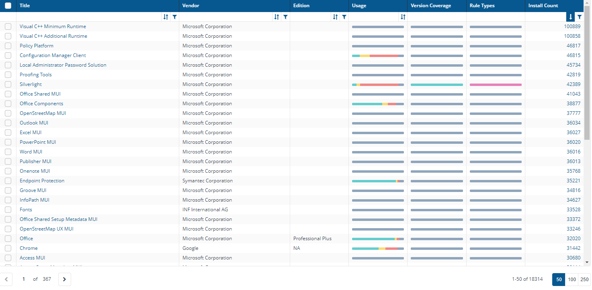Open the Proofing Tools title link

pyautogui.click(x=36, y=75)
